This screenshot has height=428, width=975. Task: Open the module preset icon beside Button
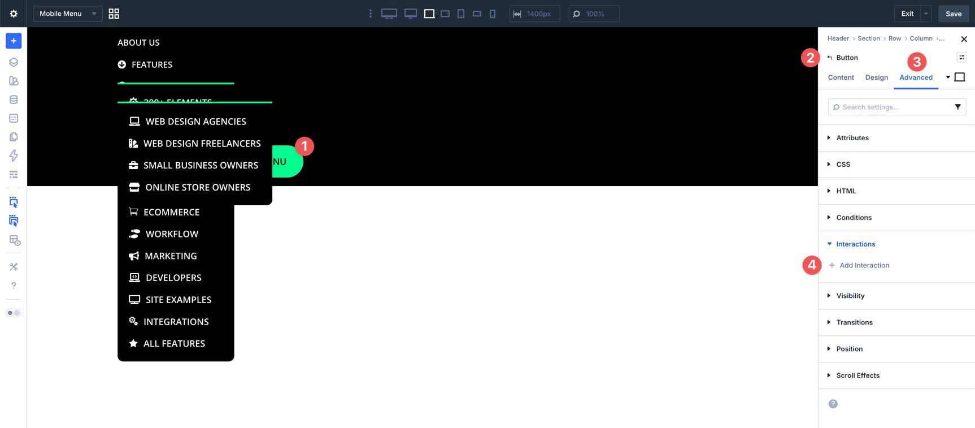click(x=961, y=57)
